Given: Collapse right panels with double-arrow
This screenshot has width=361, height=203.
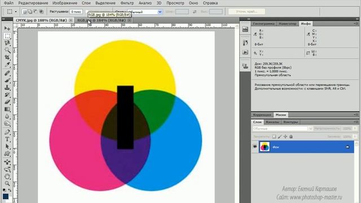Looking at the screenshot, I should [x=357, y=19].
